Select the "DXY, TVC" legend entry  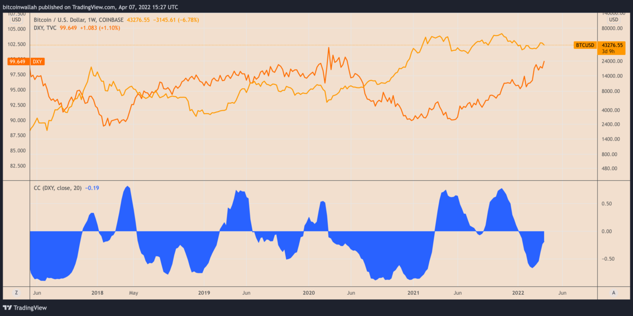[x=45, y=28]
